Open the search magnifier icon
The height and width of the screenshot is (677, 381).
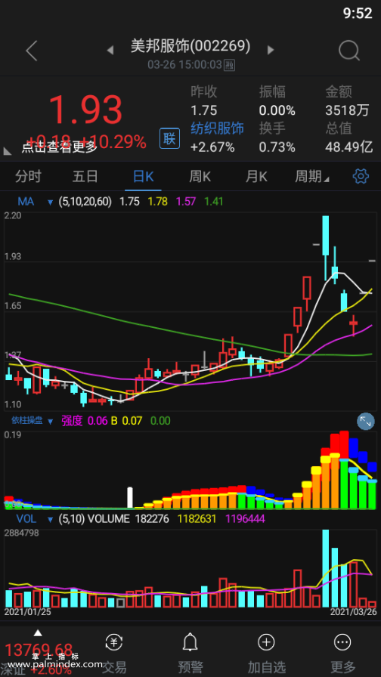[x=349, y=51]
